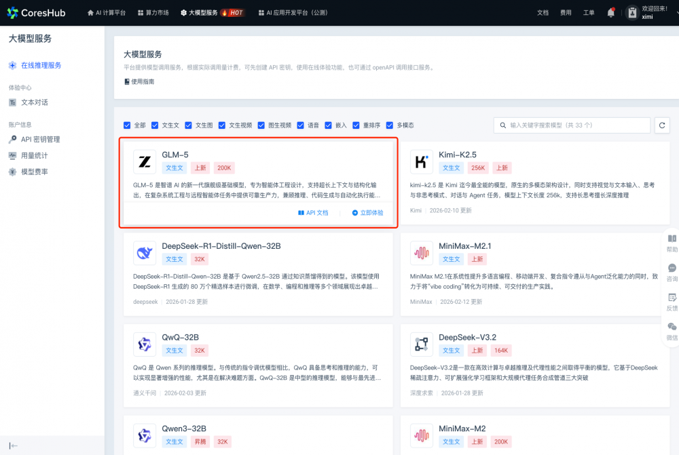Click the refresh button beside search
Viewport: 679px width, 455px height.
click(x=663, y=125)
